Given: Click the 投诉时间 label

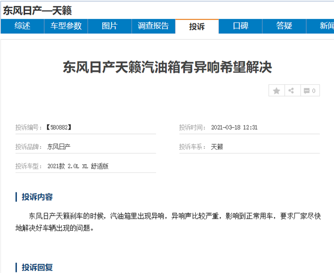Looking at the screenshot, I should point(192,127).
